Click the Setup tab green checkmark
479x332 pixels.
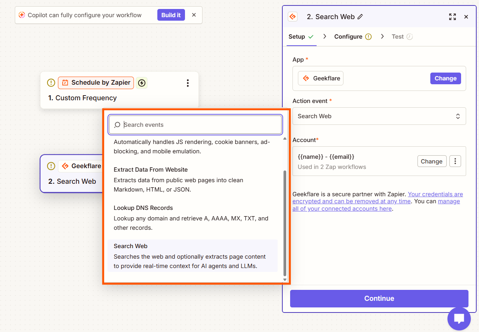pyautogui.click(x=311, y=37)
